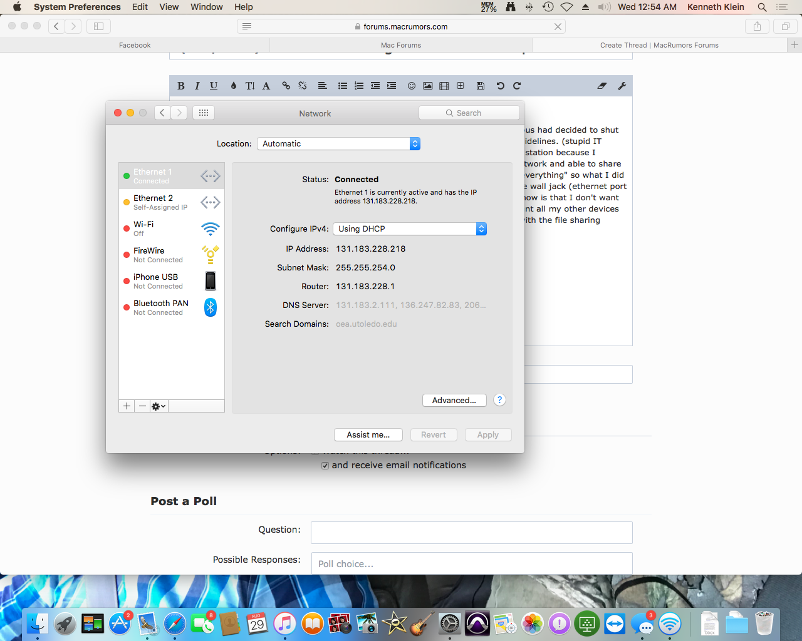The height and width of the screenshot is (641, 802).
Task: Open Network help question mark
Action: tap(499, 400)
